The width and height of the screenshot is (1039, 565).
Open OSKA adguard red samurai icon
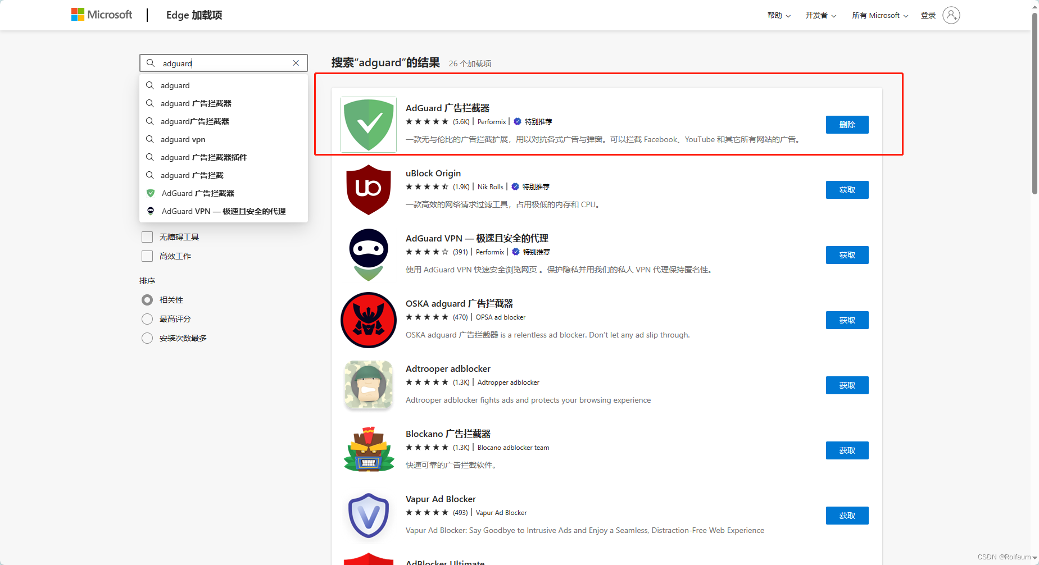tap(369, 320)
